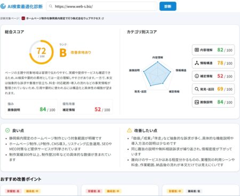Click the bullet starting 「価値」「成果」「伴走」
The height and width of the screenshot is (196, 240).
(182, 141)
